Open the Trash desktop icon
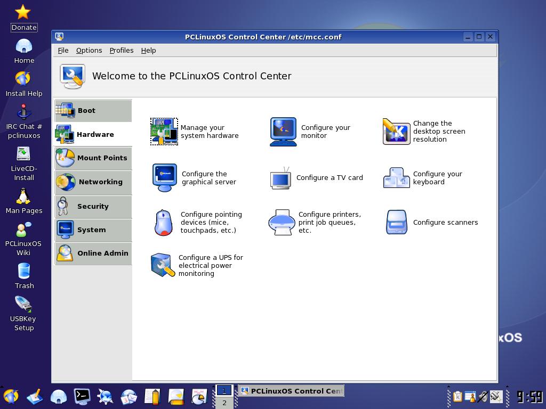 pos(24,276)
